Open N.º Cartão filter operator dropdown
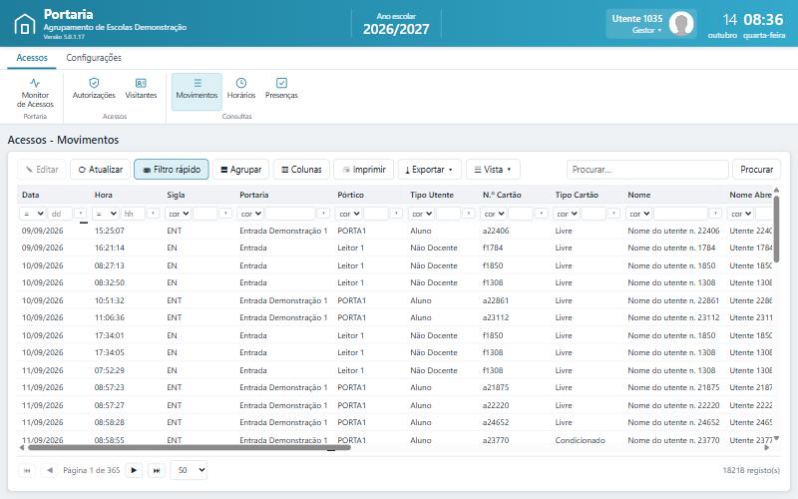 pos(494,214)
